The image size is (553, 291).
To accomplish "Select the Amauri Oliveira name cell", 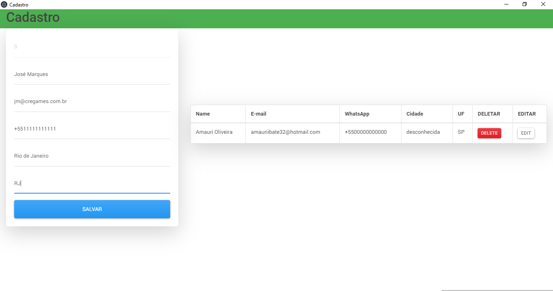I will [x=218, y=133].
